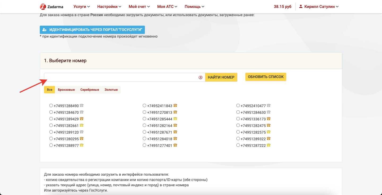Expand the Услуги menu
This screenshot has width=382, height=195.
(82, 7)
